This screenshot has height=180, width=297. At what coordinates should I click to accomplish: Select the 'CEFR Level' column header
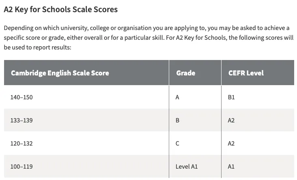click(x=246, y=73)
